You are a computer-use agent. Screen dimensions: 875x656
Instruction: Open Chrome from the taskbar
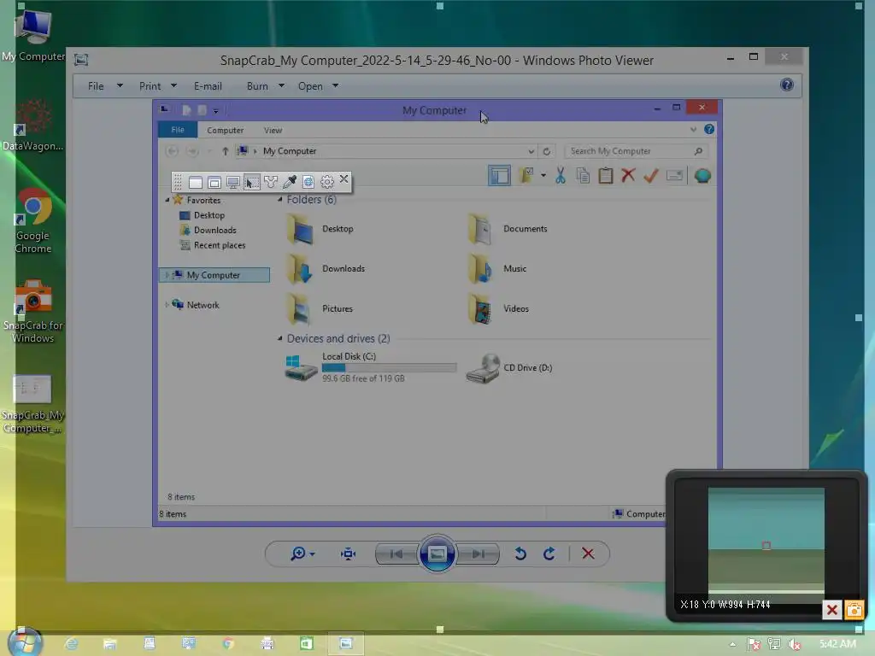(x=227, y=644)
